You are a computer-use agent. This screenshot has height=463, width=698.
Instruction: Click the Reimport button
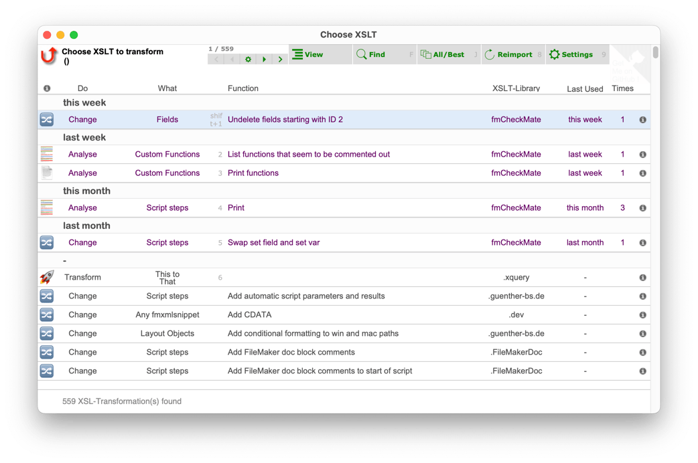pos(513,54)
